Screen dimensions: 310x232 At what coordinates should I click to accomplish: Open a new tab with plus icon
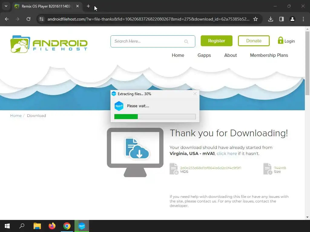pos(88,6)
